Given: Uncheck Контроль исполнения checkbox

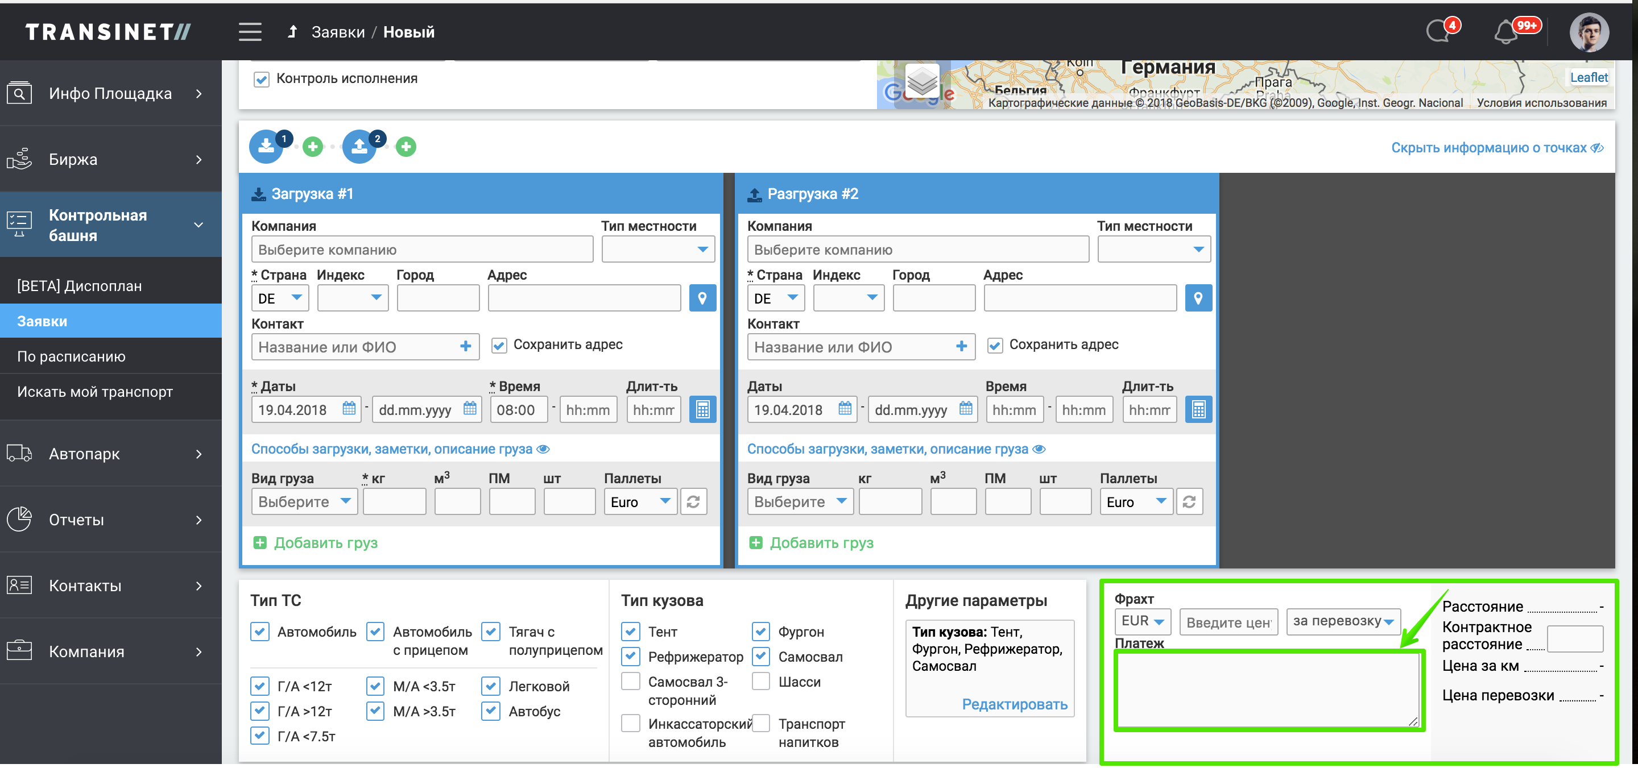Looking at the screenshot, I should (x=262, y=80).
